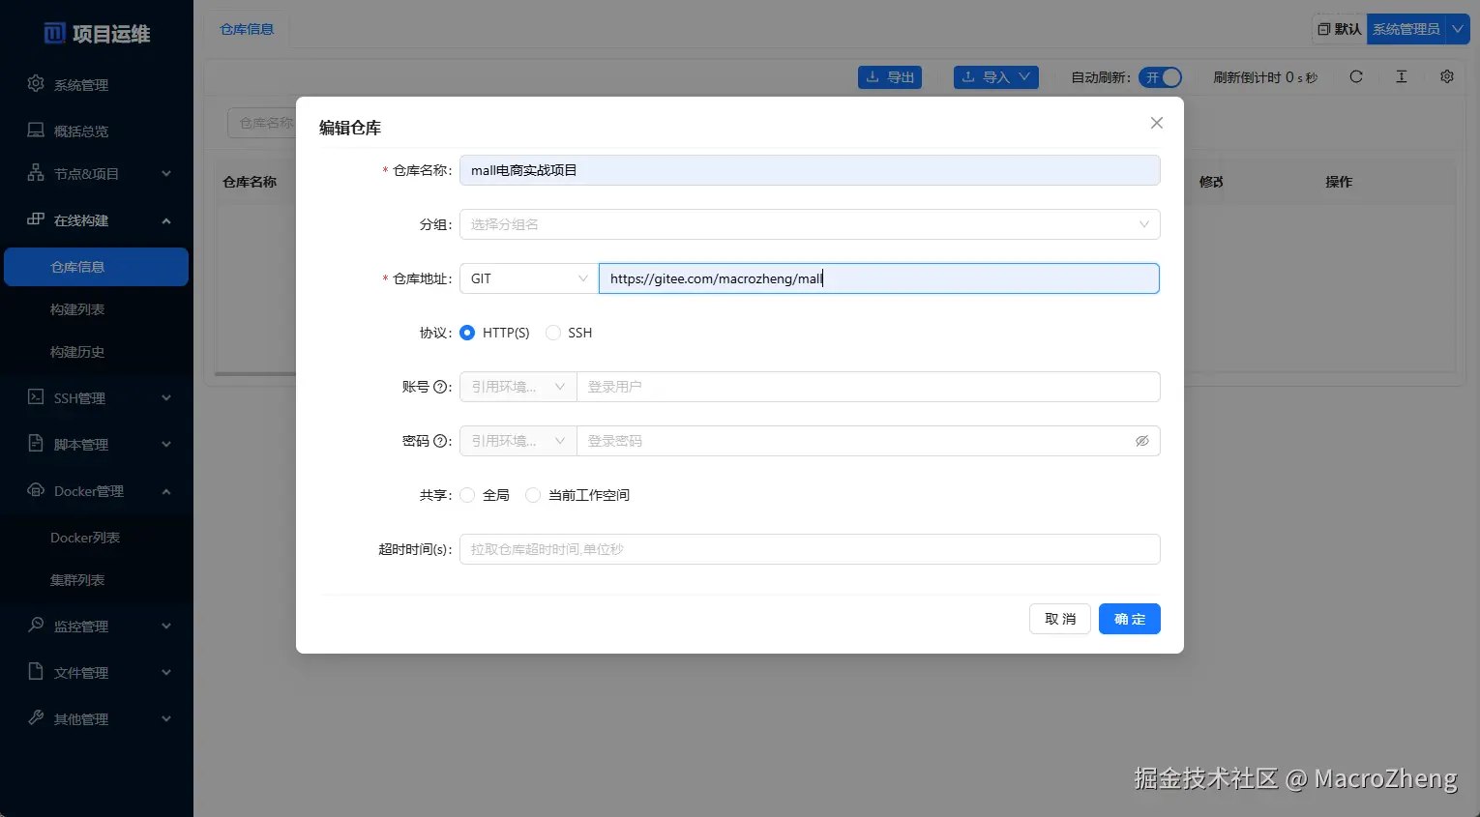Click the 仓库名称 table column header
The height and width of the screenshot is (817, 1480).
pyautogui.click(x=250, y=182)
